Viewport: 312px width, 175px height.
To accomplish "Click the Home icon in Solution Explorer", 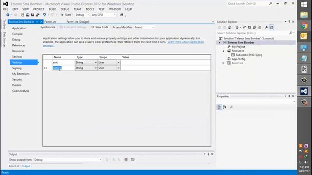I will [x=230, y=27].
